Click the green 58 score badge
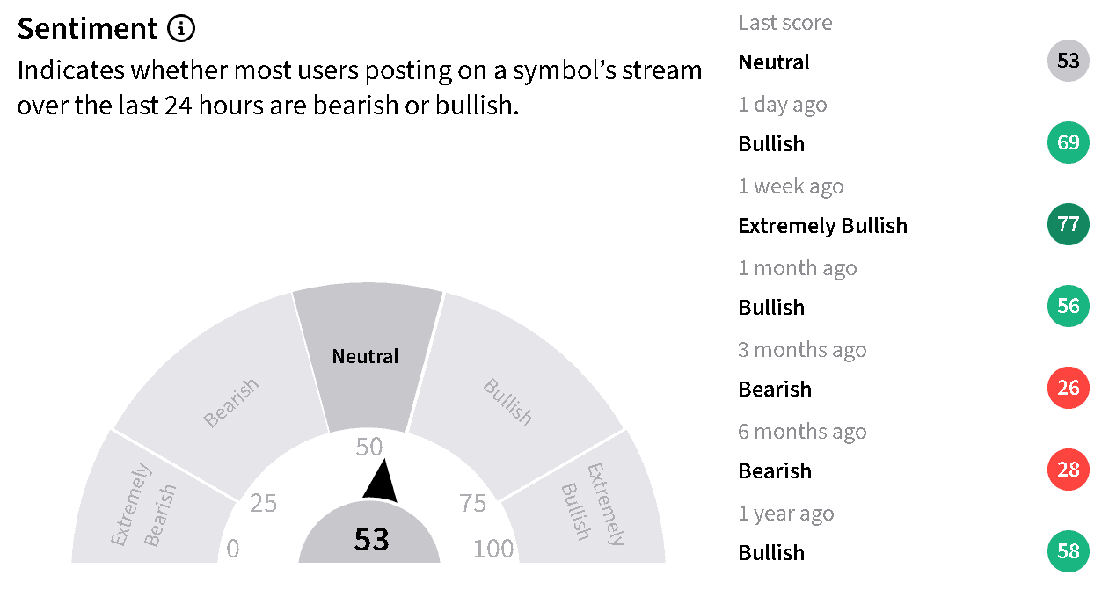Image resolution: width=1109 pixels, height=590 pixels. (1069, 551)
